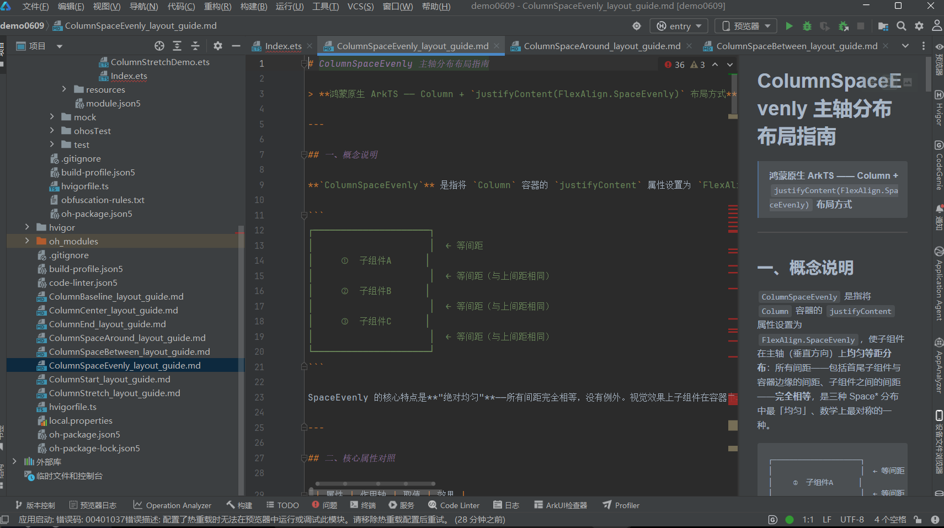Select ColumnCenter_layout_guide.md in project tree
Viewport: 944px width, 528px height.
[x=113, y=310]
